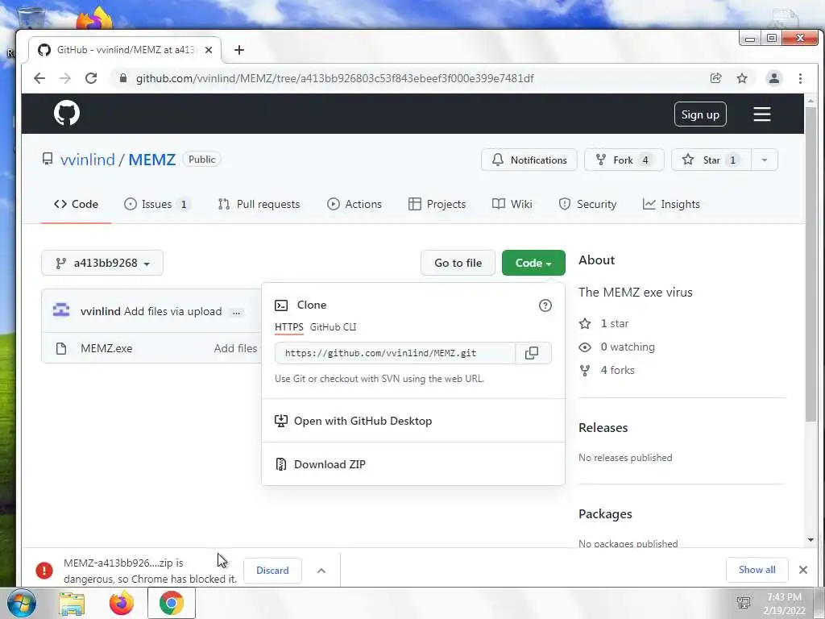Click the red dangerous download warning icon
The image size is (825, 619).
44,570
